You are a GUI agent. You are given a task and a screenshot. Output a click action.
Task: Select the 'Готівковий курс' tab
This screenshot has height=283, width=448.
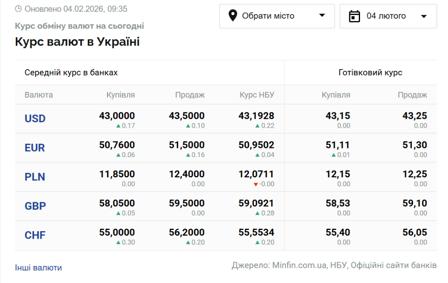coord(370,73)
